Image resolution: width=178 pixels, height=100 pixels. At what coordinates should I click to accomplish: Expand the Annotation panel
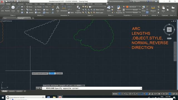tap(65, 15)
